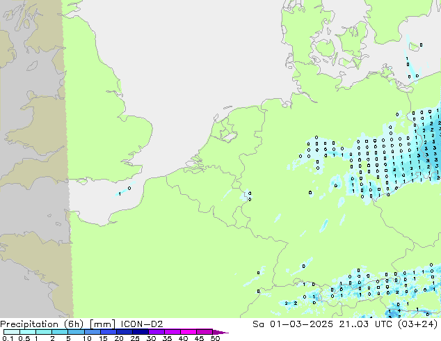Click the legend scale label '35'
The image size is (441, 341).
coord(167,338)
